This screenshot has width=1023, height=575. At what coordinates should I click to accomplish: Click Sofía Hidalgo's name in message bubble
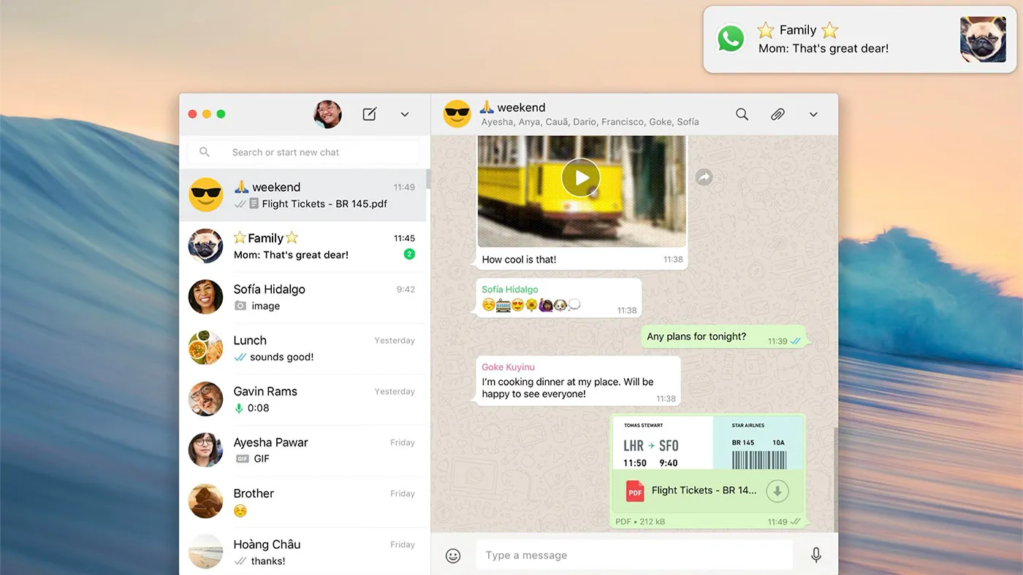[510, 290]
